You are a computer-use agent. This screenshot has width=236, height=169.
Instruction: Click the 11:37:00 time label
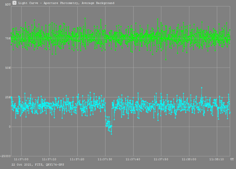coord(21,159)
